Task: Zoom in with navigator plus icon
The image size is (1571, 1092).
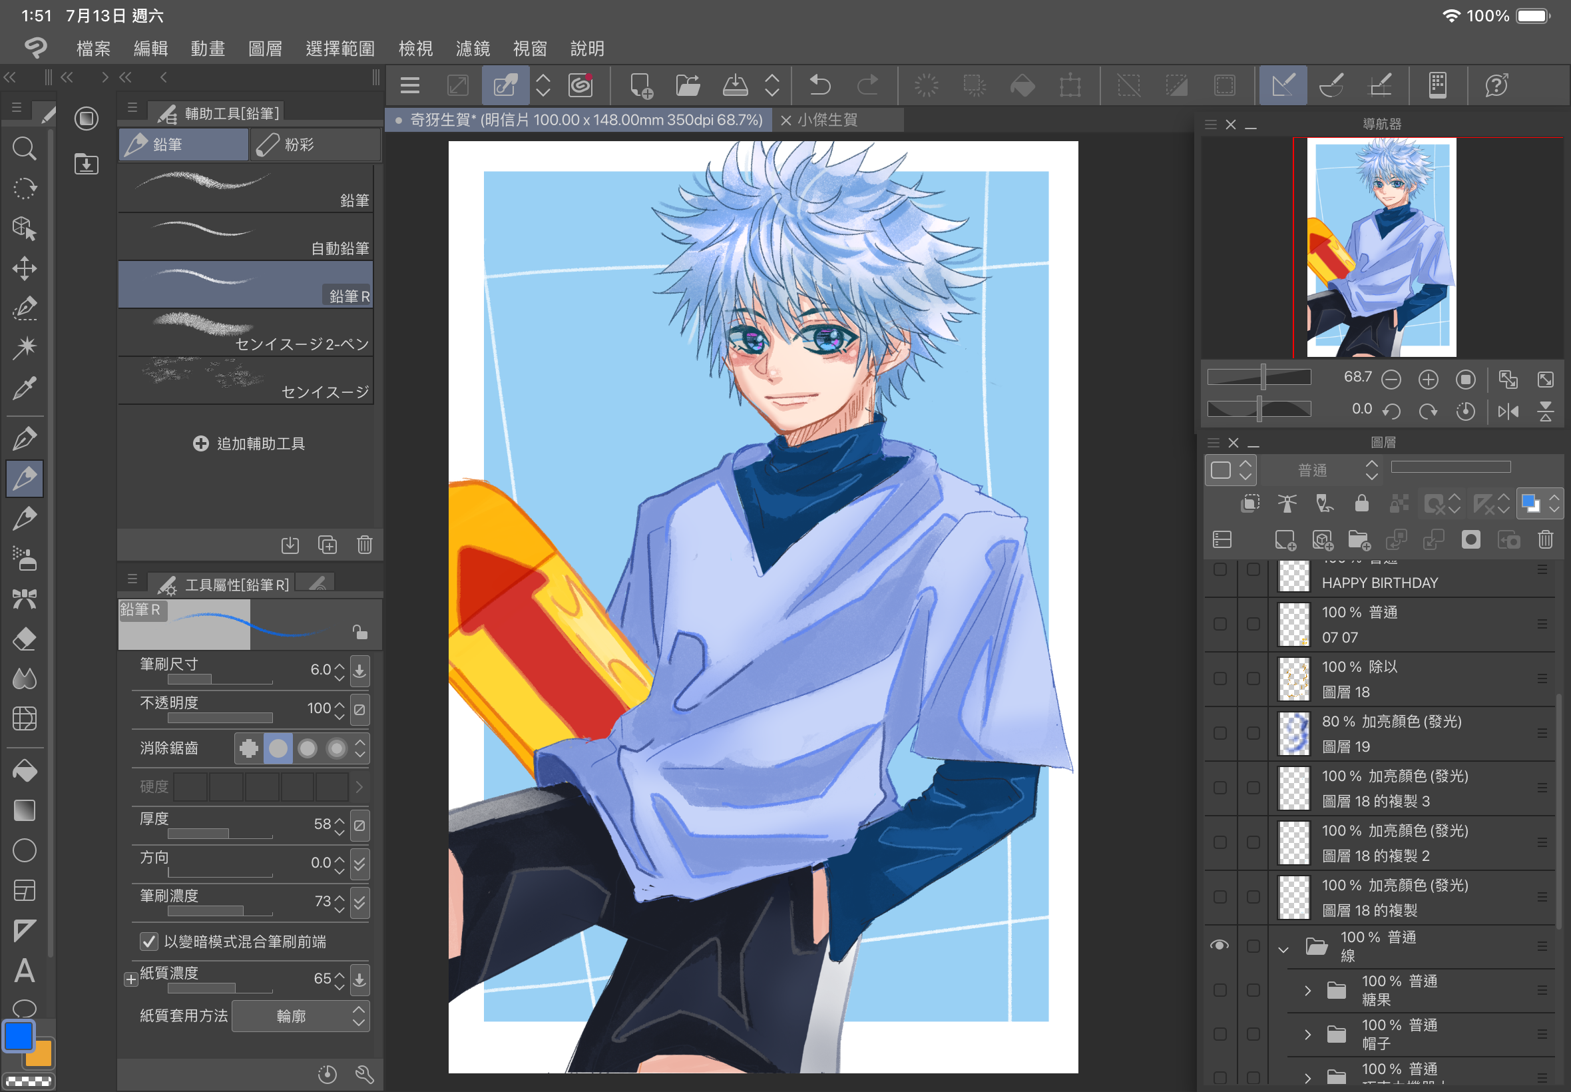Action: click(1428, 379)
